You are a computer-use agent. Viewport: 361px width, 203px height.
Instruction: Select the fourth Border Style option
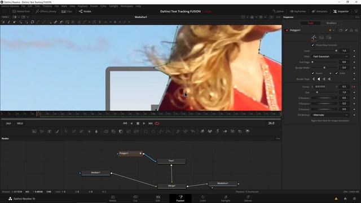329,79
